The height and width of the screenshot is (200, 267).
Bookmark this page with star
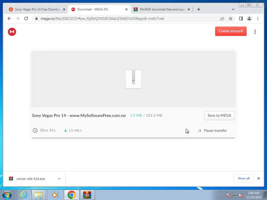230,18
